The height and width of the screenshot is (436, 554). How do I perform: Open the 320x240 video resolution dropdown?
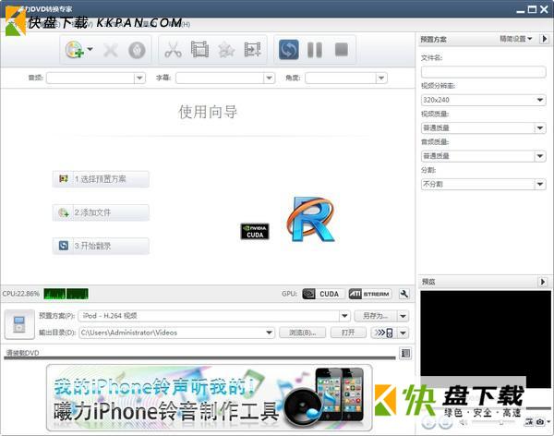pos(483,100)
